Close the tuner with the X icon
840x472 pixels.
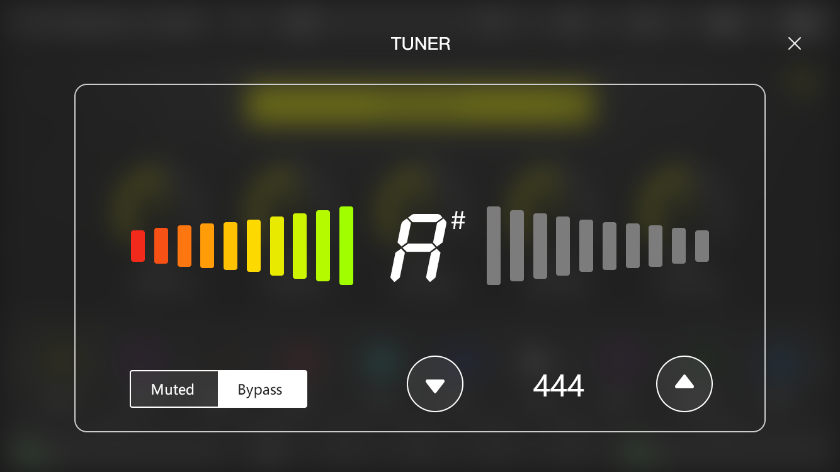795,43
